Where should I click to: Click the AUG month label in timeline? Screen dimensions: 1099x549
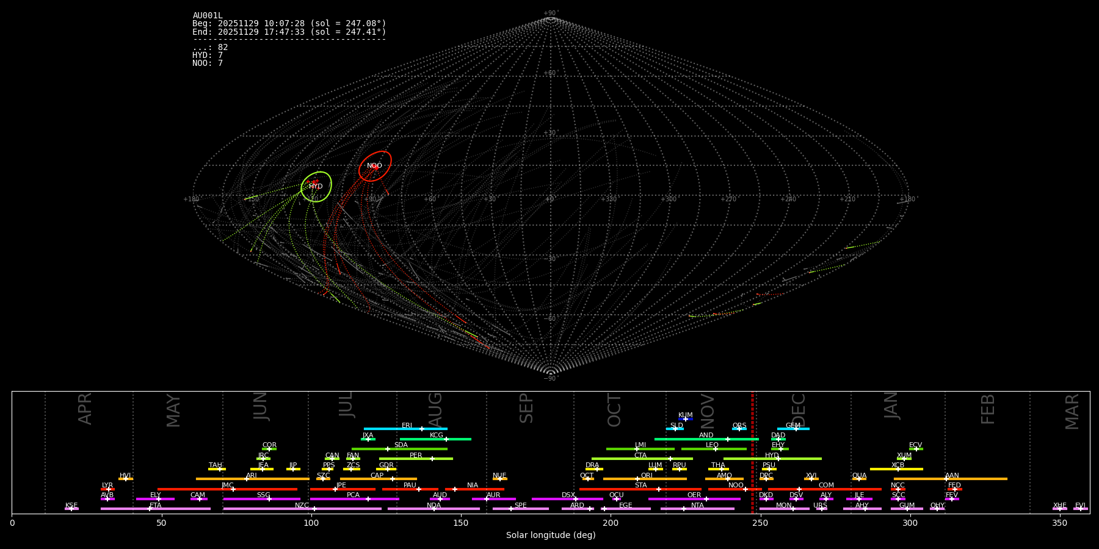435,409
